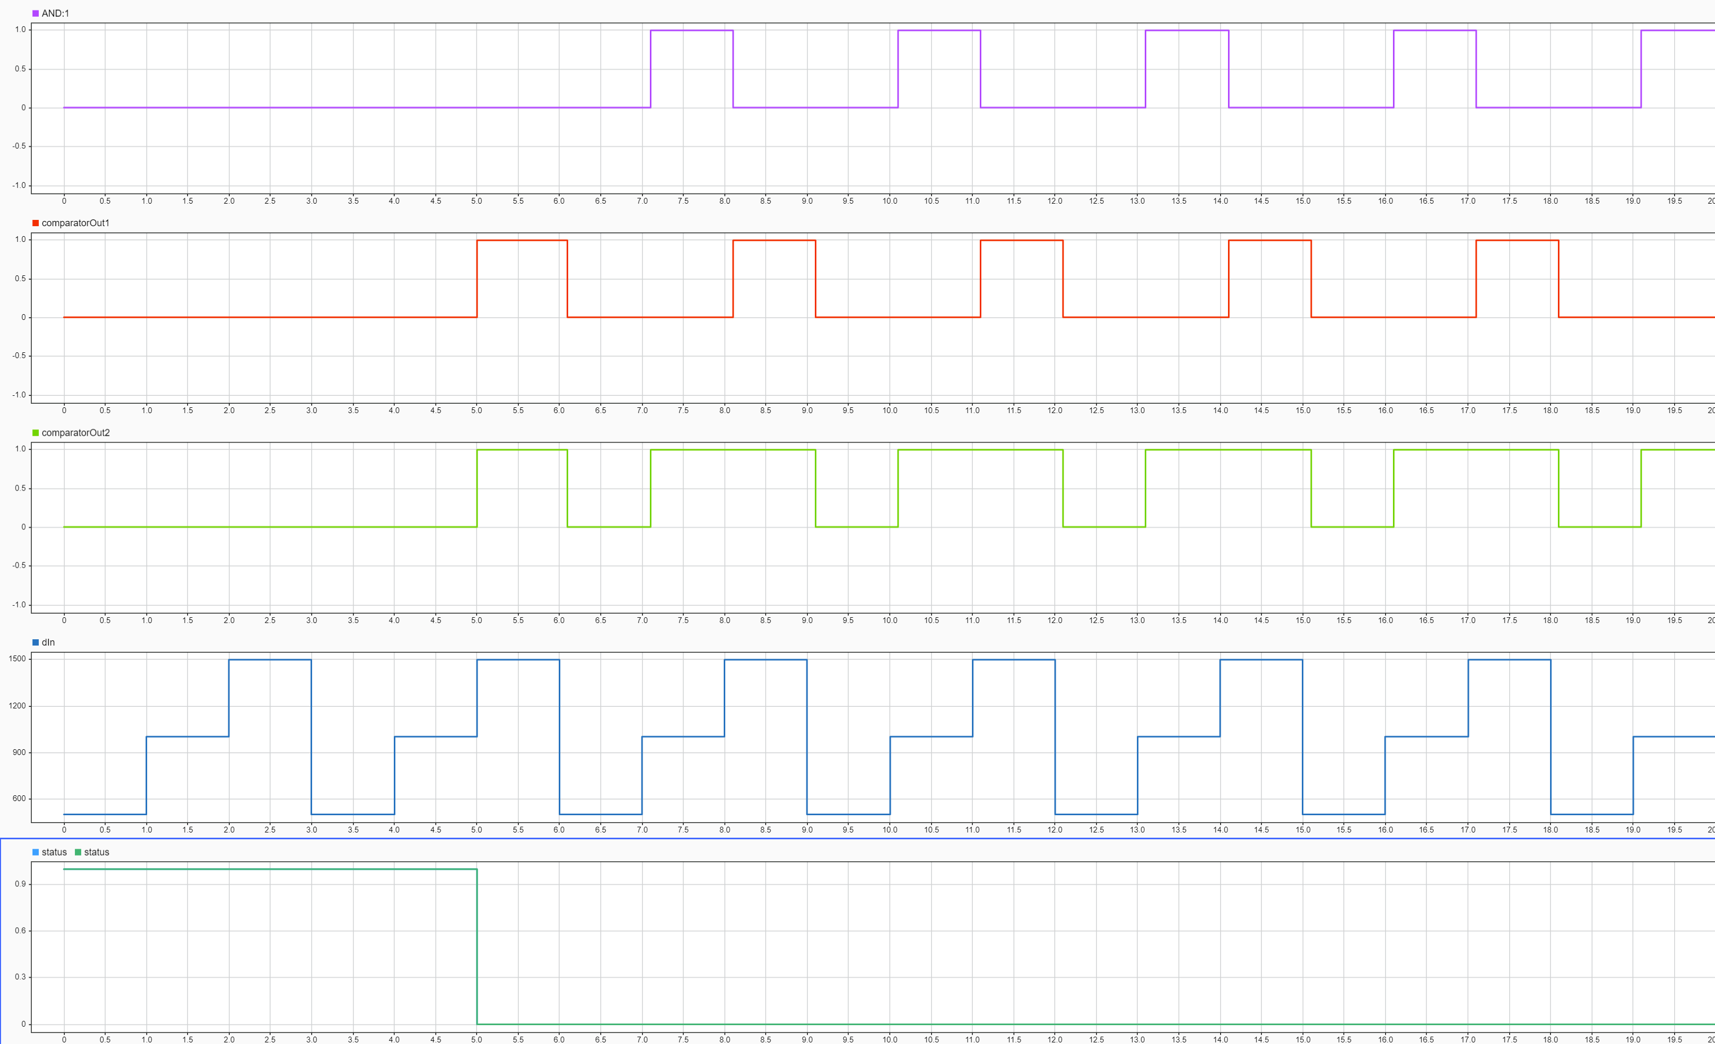The width and height of the screenshot is (1715, 1044).
Task: Click the 0.9 tick label on status axis
Action: (20, 884)
